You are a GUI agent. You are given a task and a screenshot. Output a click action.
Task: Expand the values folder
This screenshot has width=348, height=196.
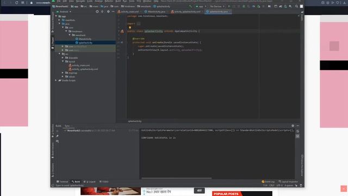pos(63,77)
